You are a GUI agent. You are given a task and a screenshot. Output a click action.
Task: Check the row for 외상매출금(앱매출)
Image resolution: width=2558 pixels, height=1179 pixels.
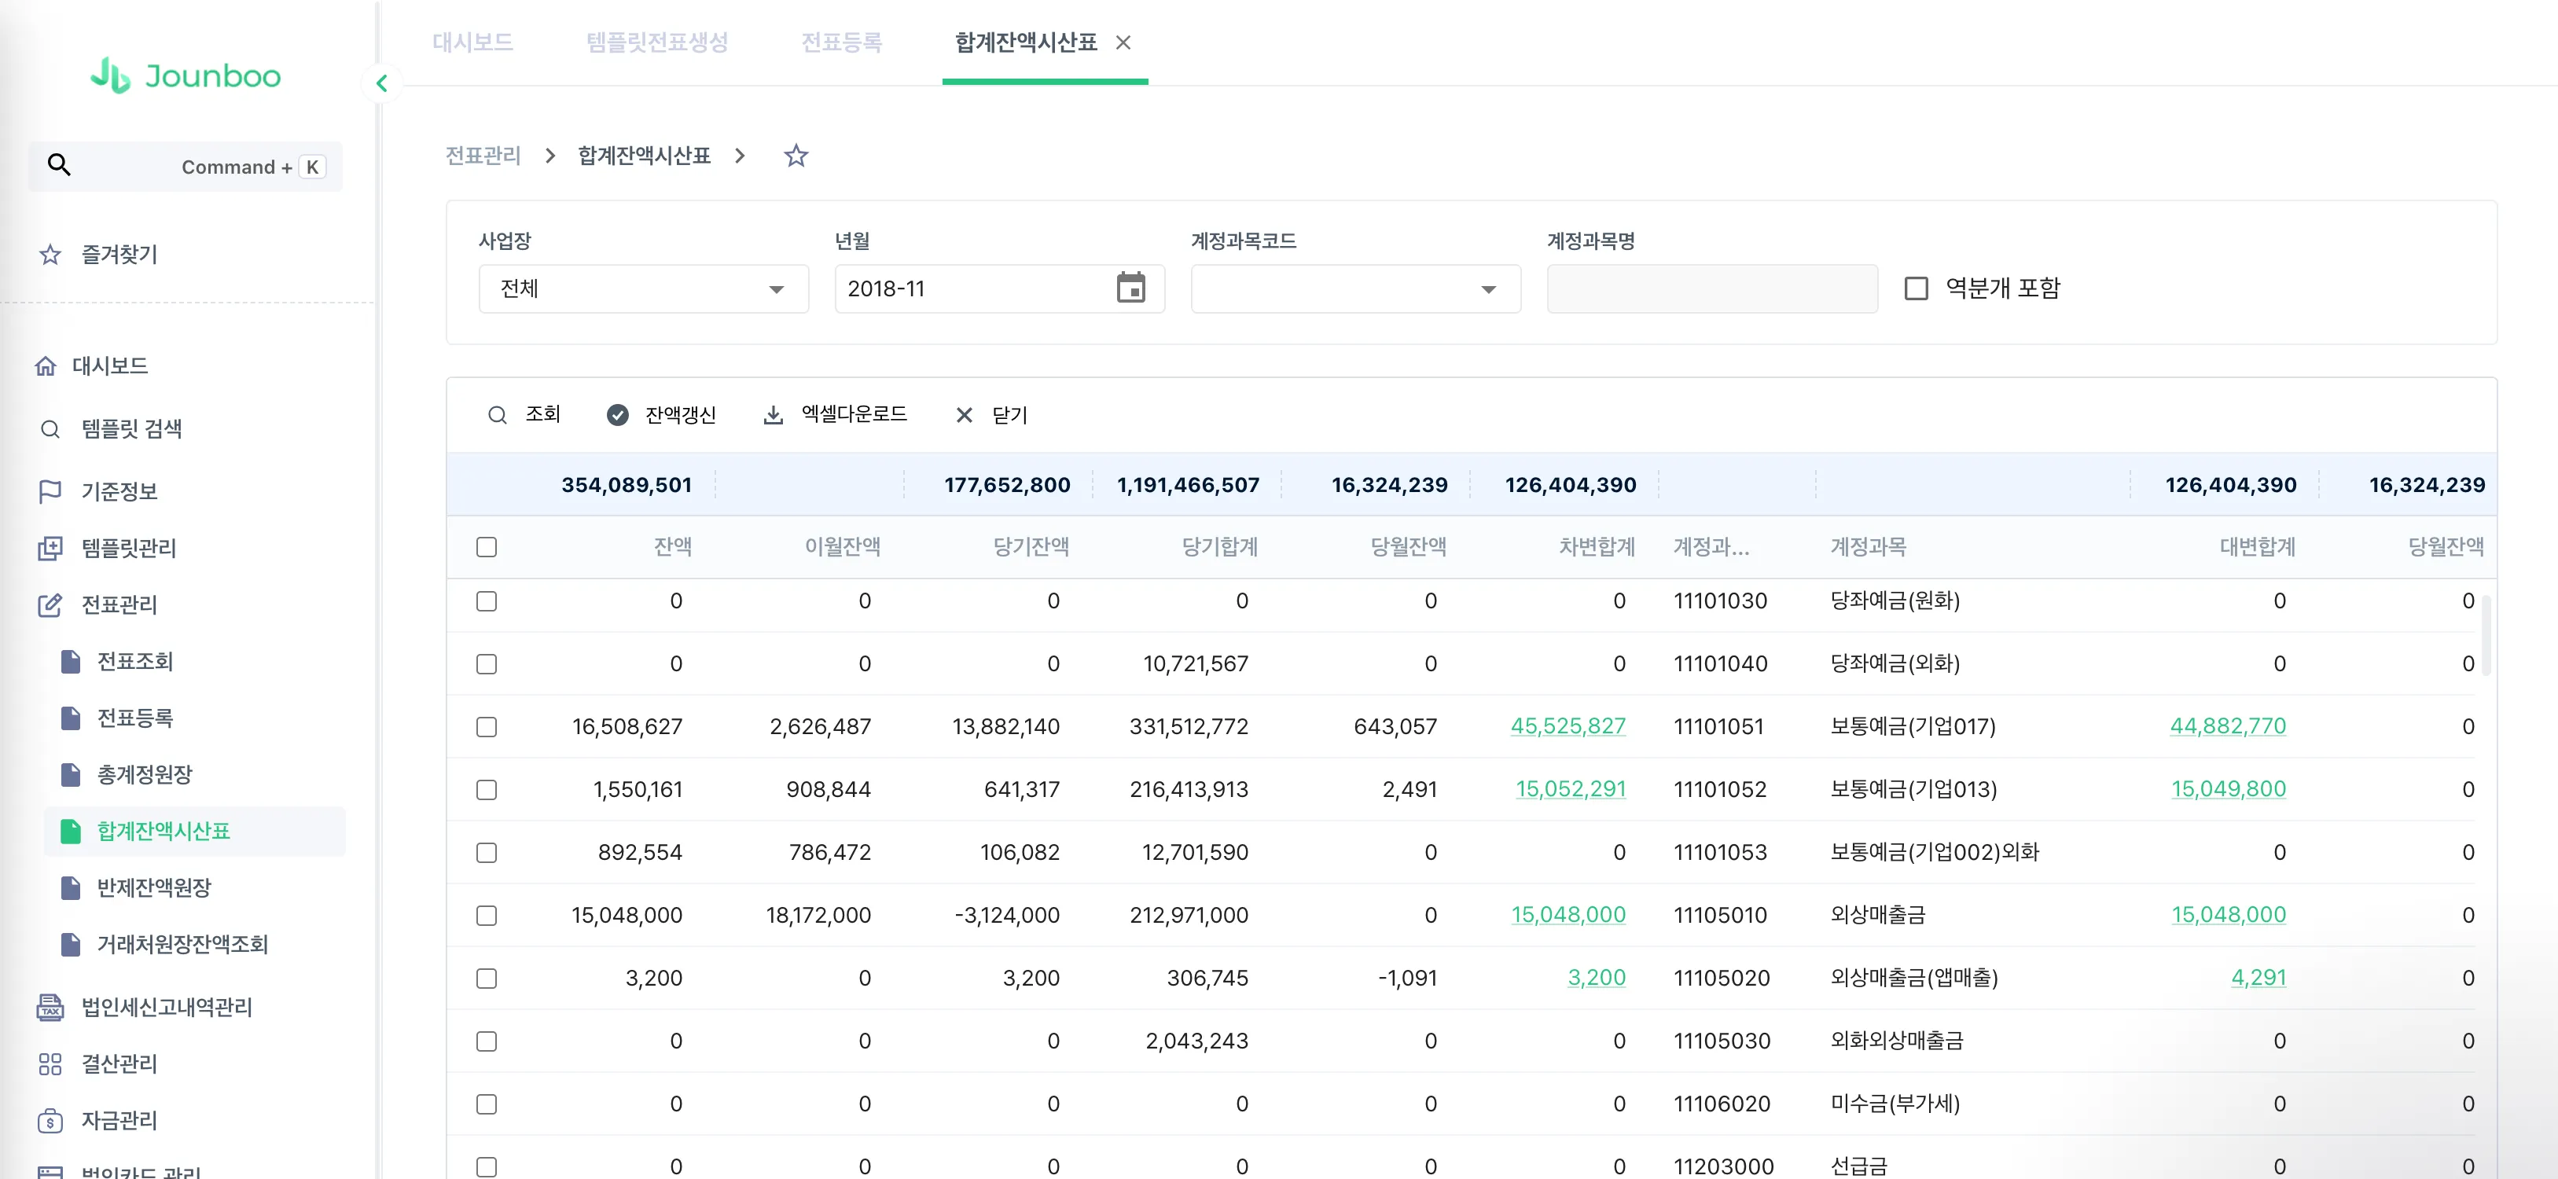[x=487, y=979]
